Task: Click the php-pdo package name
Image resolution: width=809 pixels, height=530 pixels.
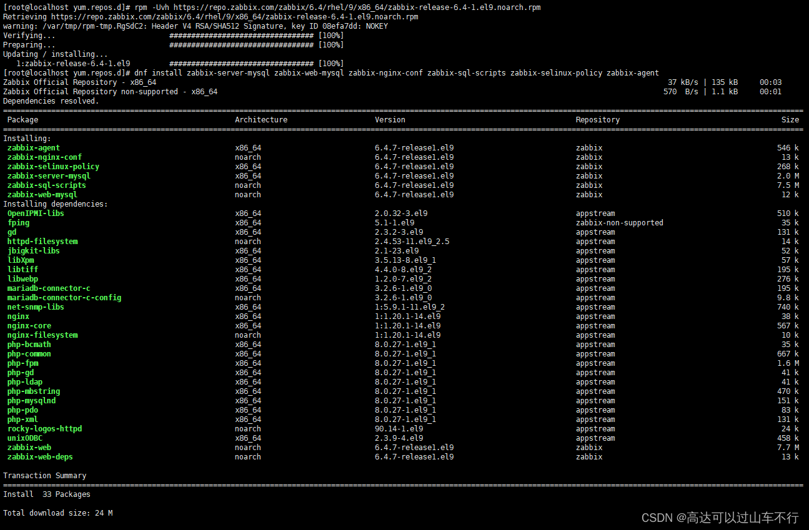Action: [x=22, y=410]
